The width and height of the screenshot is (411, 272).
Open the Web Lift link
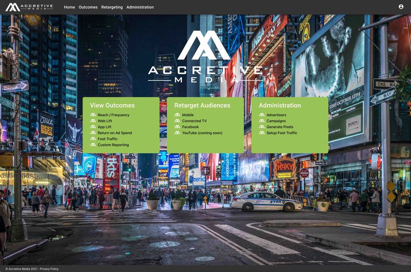tap(105, 121)
